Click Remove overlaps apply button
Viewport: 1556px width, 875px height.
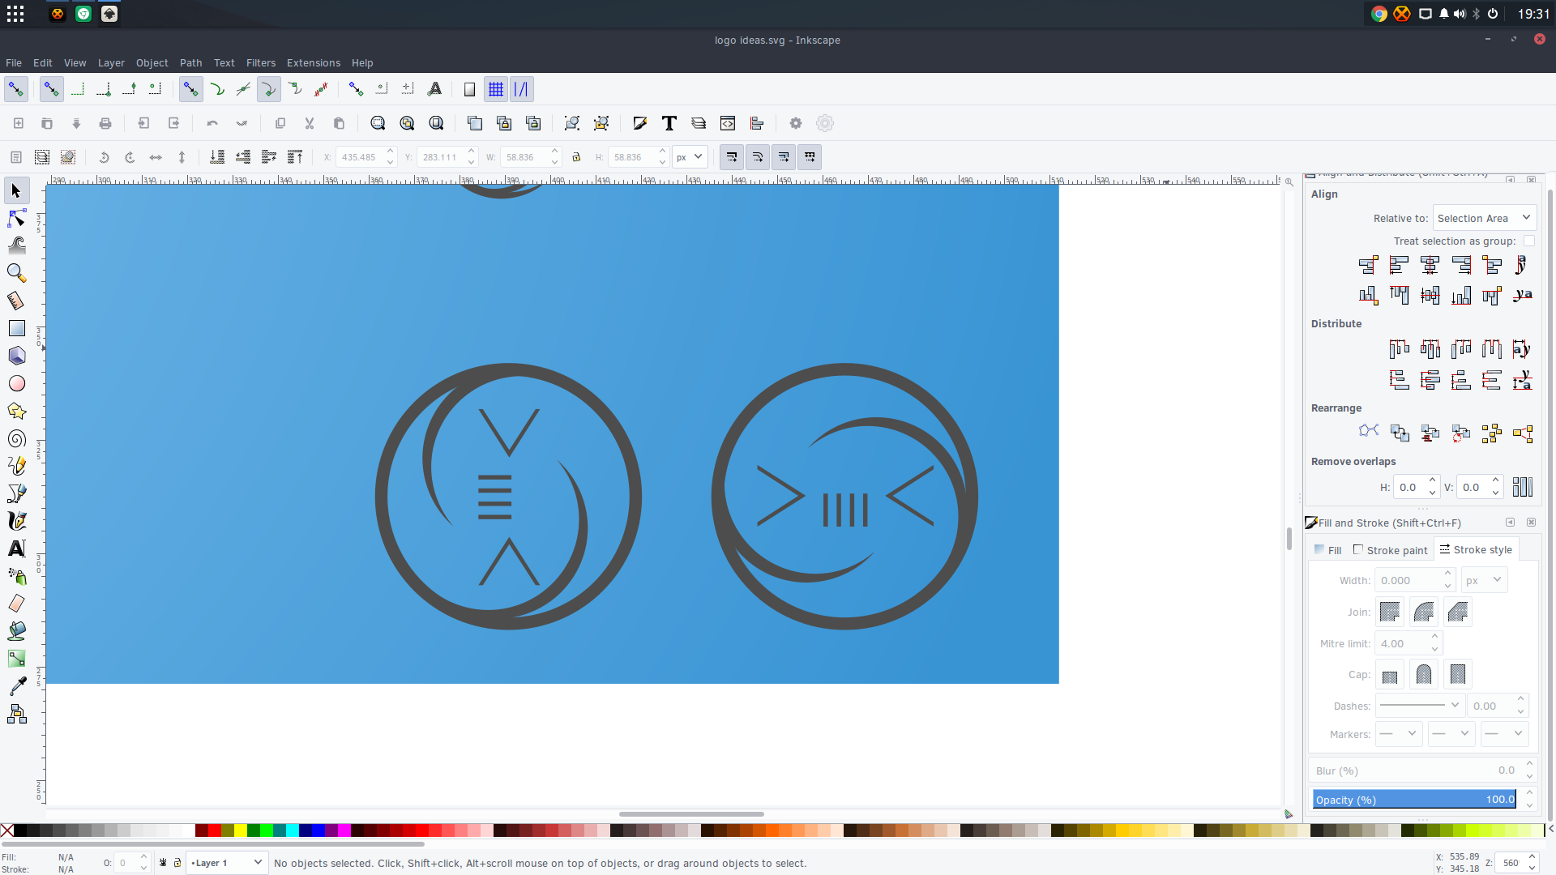1523,487
